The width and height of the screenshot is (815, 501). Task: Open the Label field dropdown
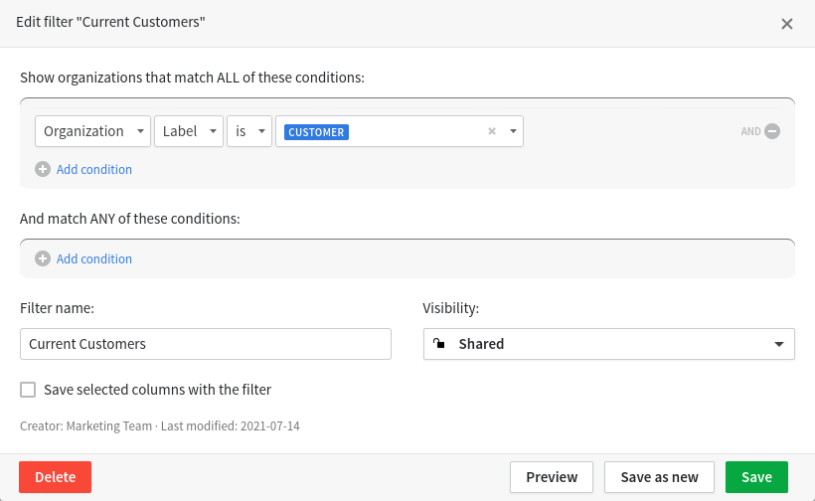tap(189, 131)
